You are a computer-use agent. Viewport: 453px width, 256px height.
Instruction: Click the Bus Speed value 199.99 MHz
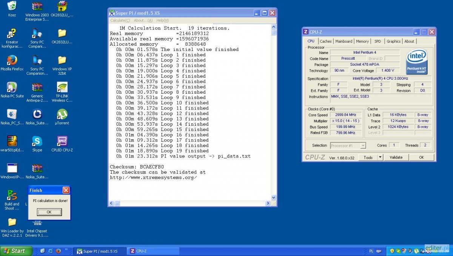point(345,127)
